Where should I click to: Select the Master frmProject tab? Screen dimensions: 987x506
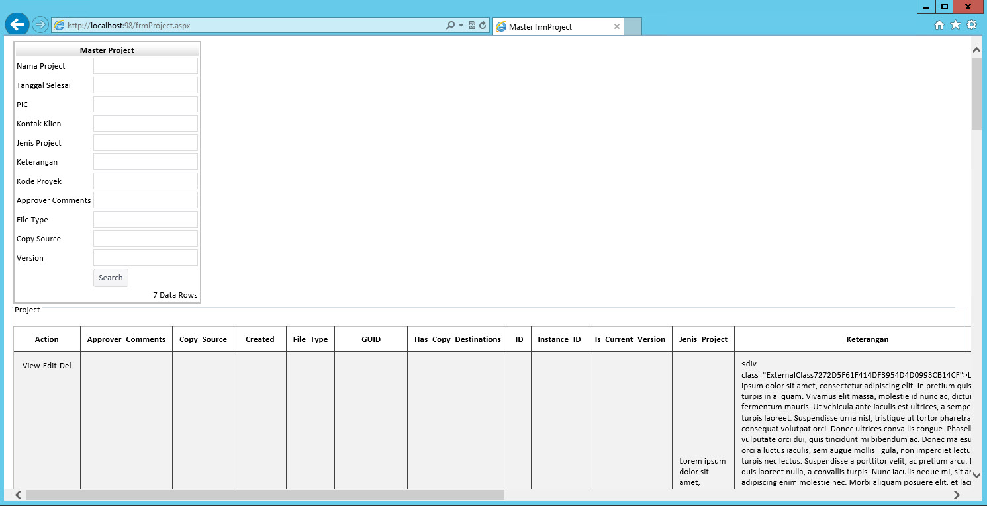click(x=549, y=27)
